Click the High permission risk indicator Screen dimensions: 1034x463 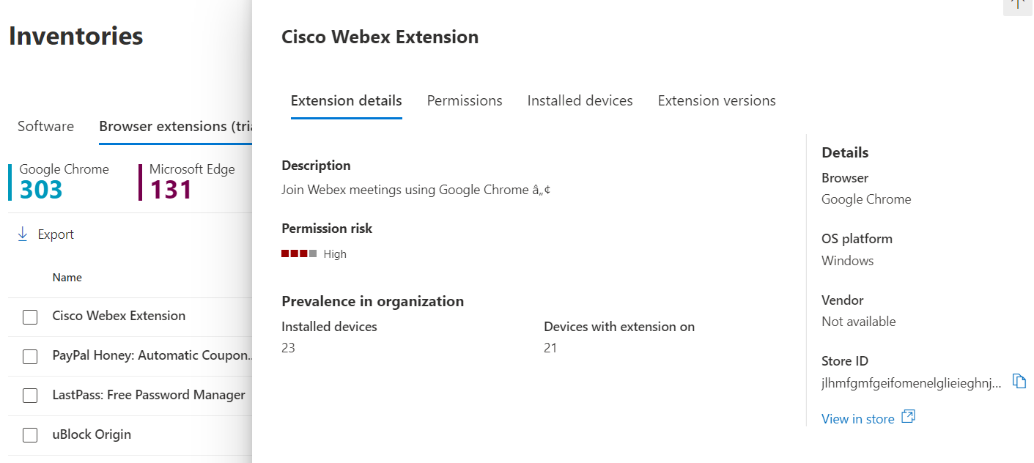(x=314, y=254)
